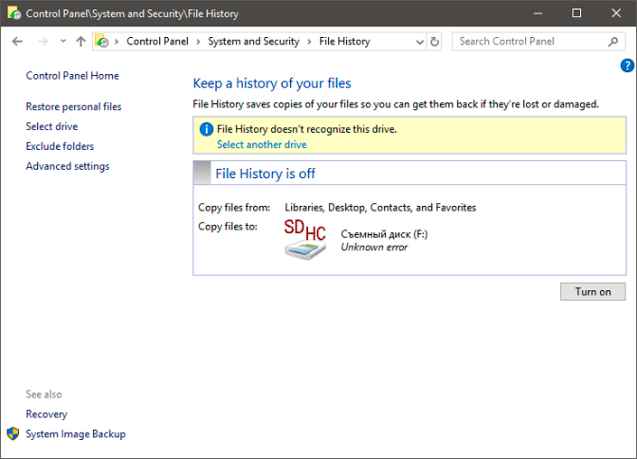Refresh the File History page
This screenshot has height=459, width=637.
pyautogui.click(x=435, y=42)
